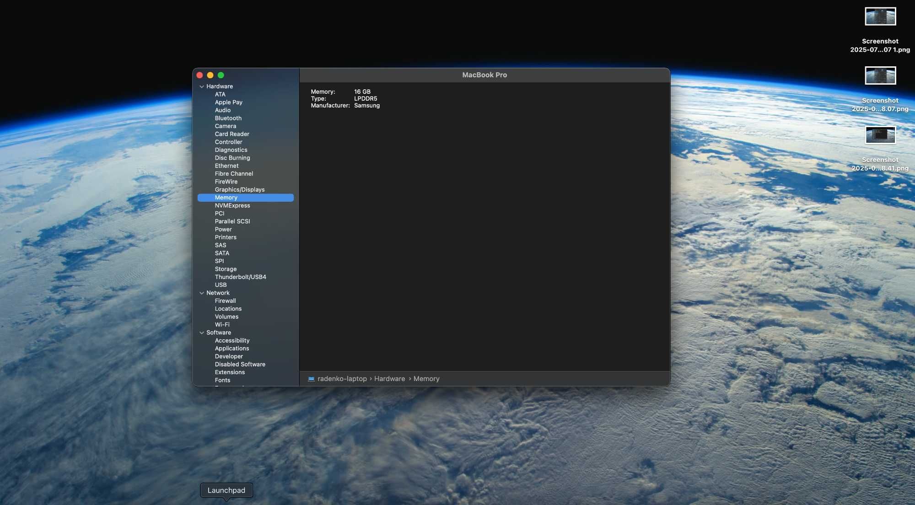Screen dimensions: 915x505
Task: Select Screenshot 2025-0...8.41.png desktop thumbnail
Action: [880, 135]
